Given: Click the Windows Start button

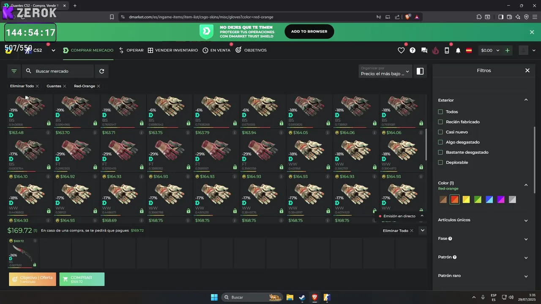Looking at the screenshot, I should pos(214,297).
